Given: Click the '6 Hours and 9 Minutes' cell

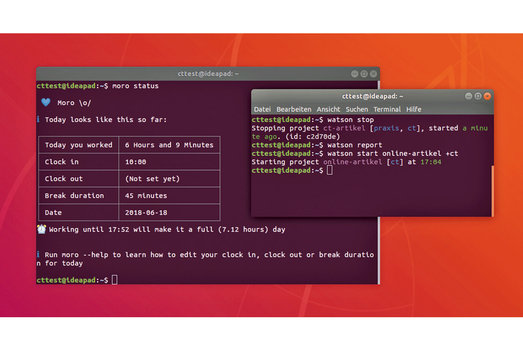Looking at the screenshot, I should [x=169, y=145].
